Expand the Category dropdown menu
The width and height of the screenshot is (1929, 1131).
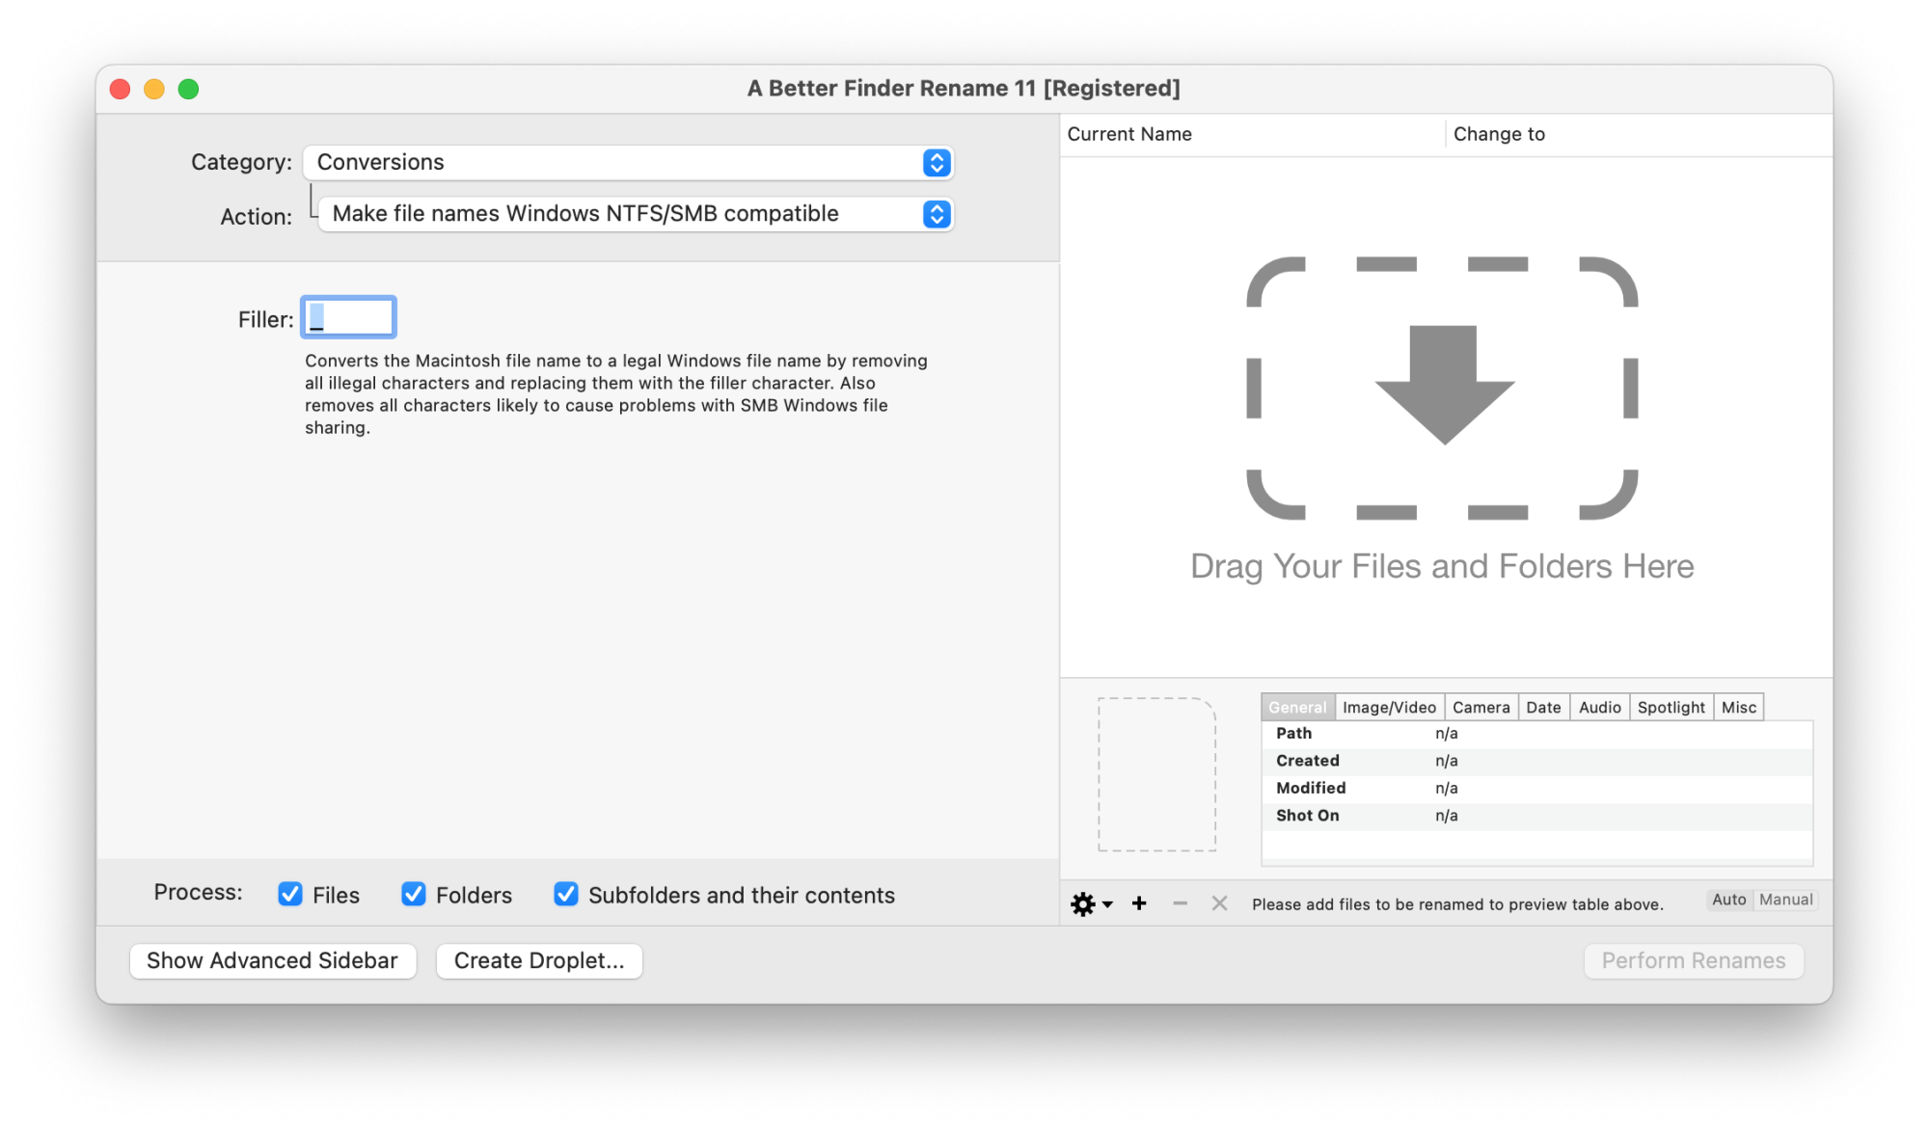[x=938, y=162]
